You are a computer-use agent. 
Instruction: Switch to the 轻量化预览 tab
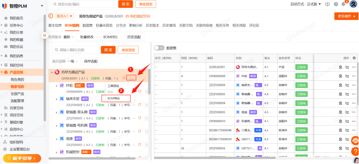click(x=104, y=25)
